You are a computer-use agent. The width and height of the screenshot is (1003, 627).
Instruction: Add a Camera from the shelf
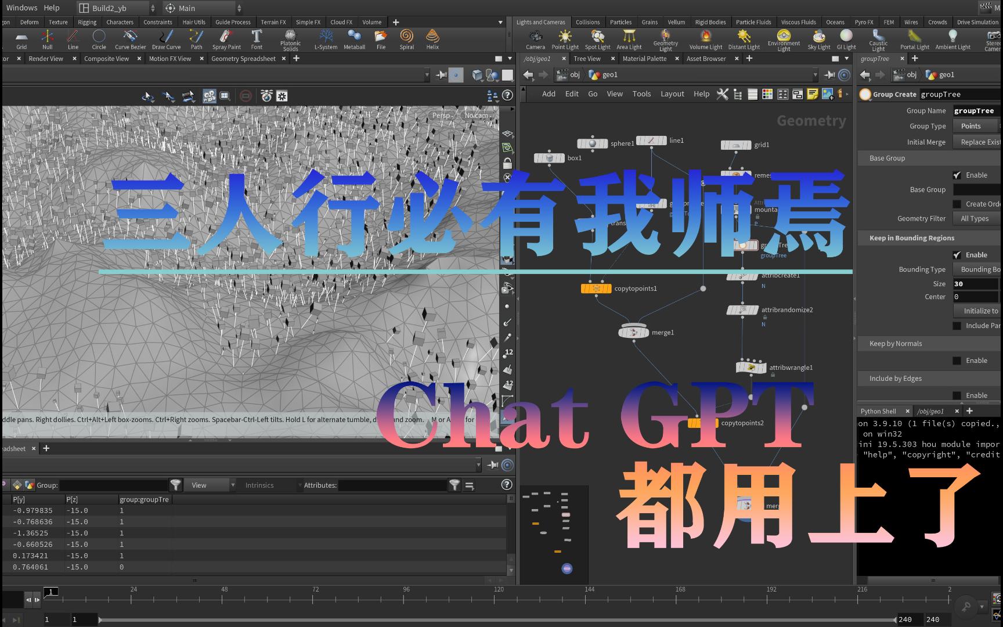click(535, 39)
